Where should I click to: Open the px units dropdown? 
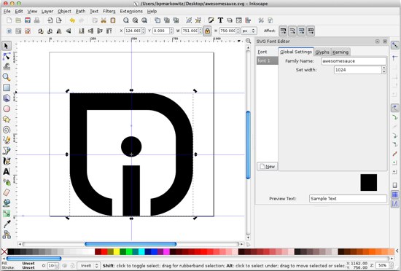pos(249,31)
